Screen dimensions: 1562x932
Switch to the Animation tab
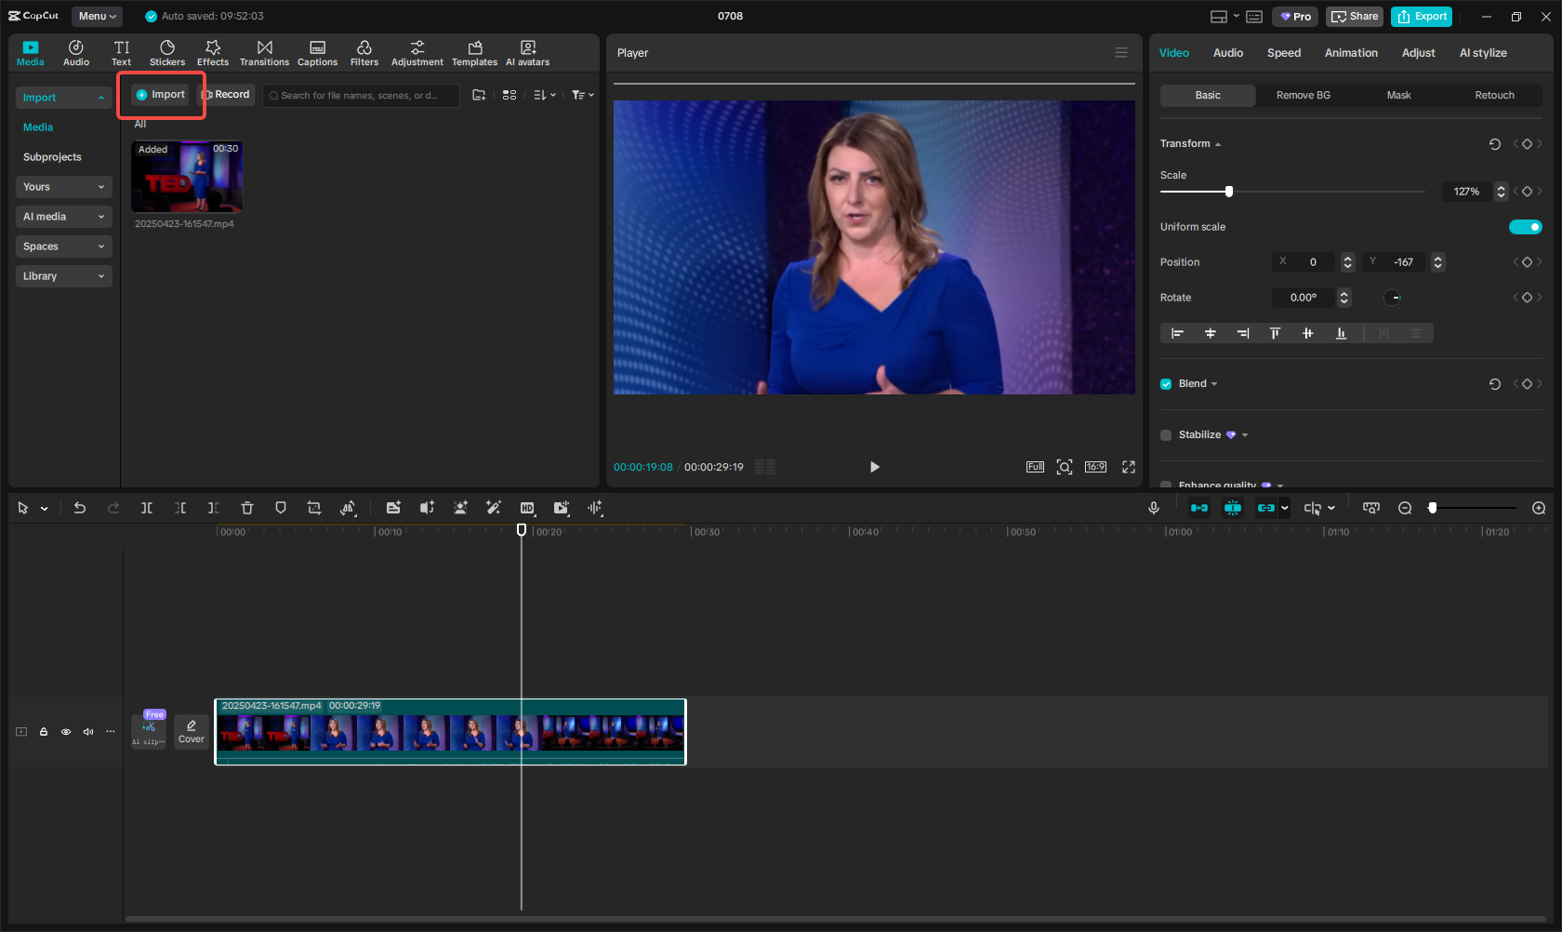tap(1351, 53)
